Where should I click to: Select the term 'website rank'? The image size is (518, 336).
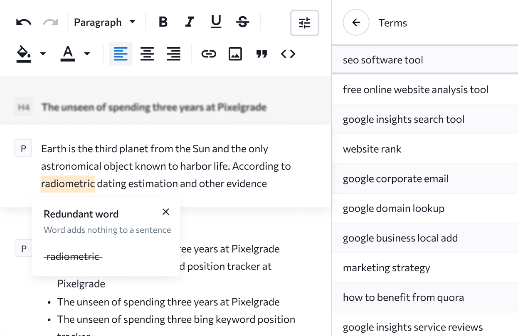click(425, 149)
